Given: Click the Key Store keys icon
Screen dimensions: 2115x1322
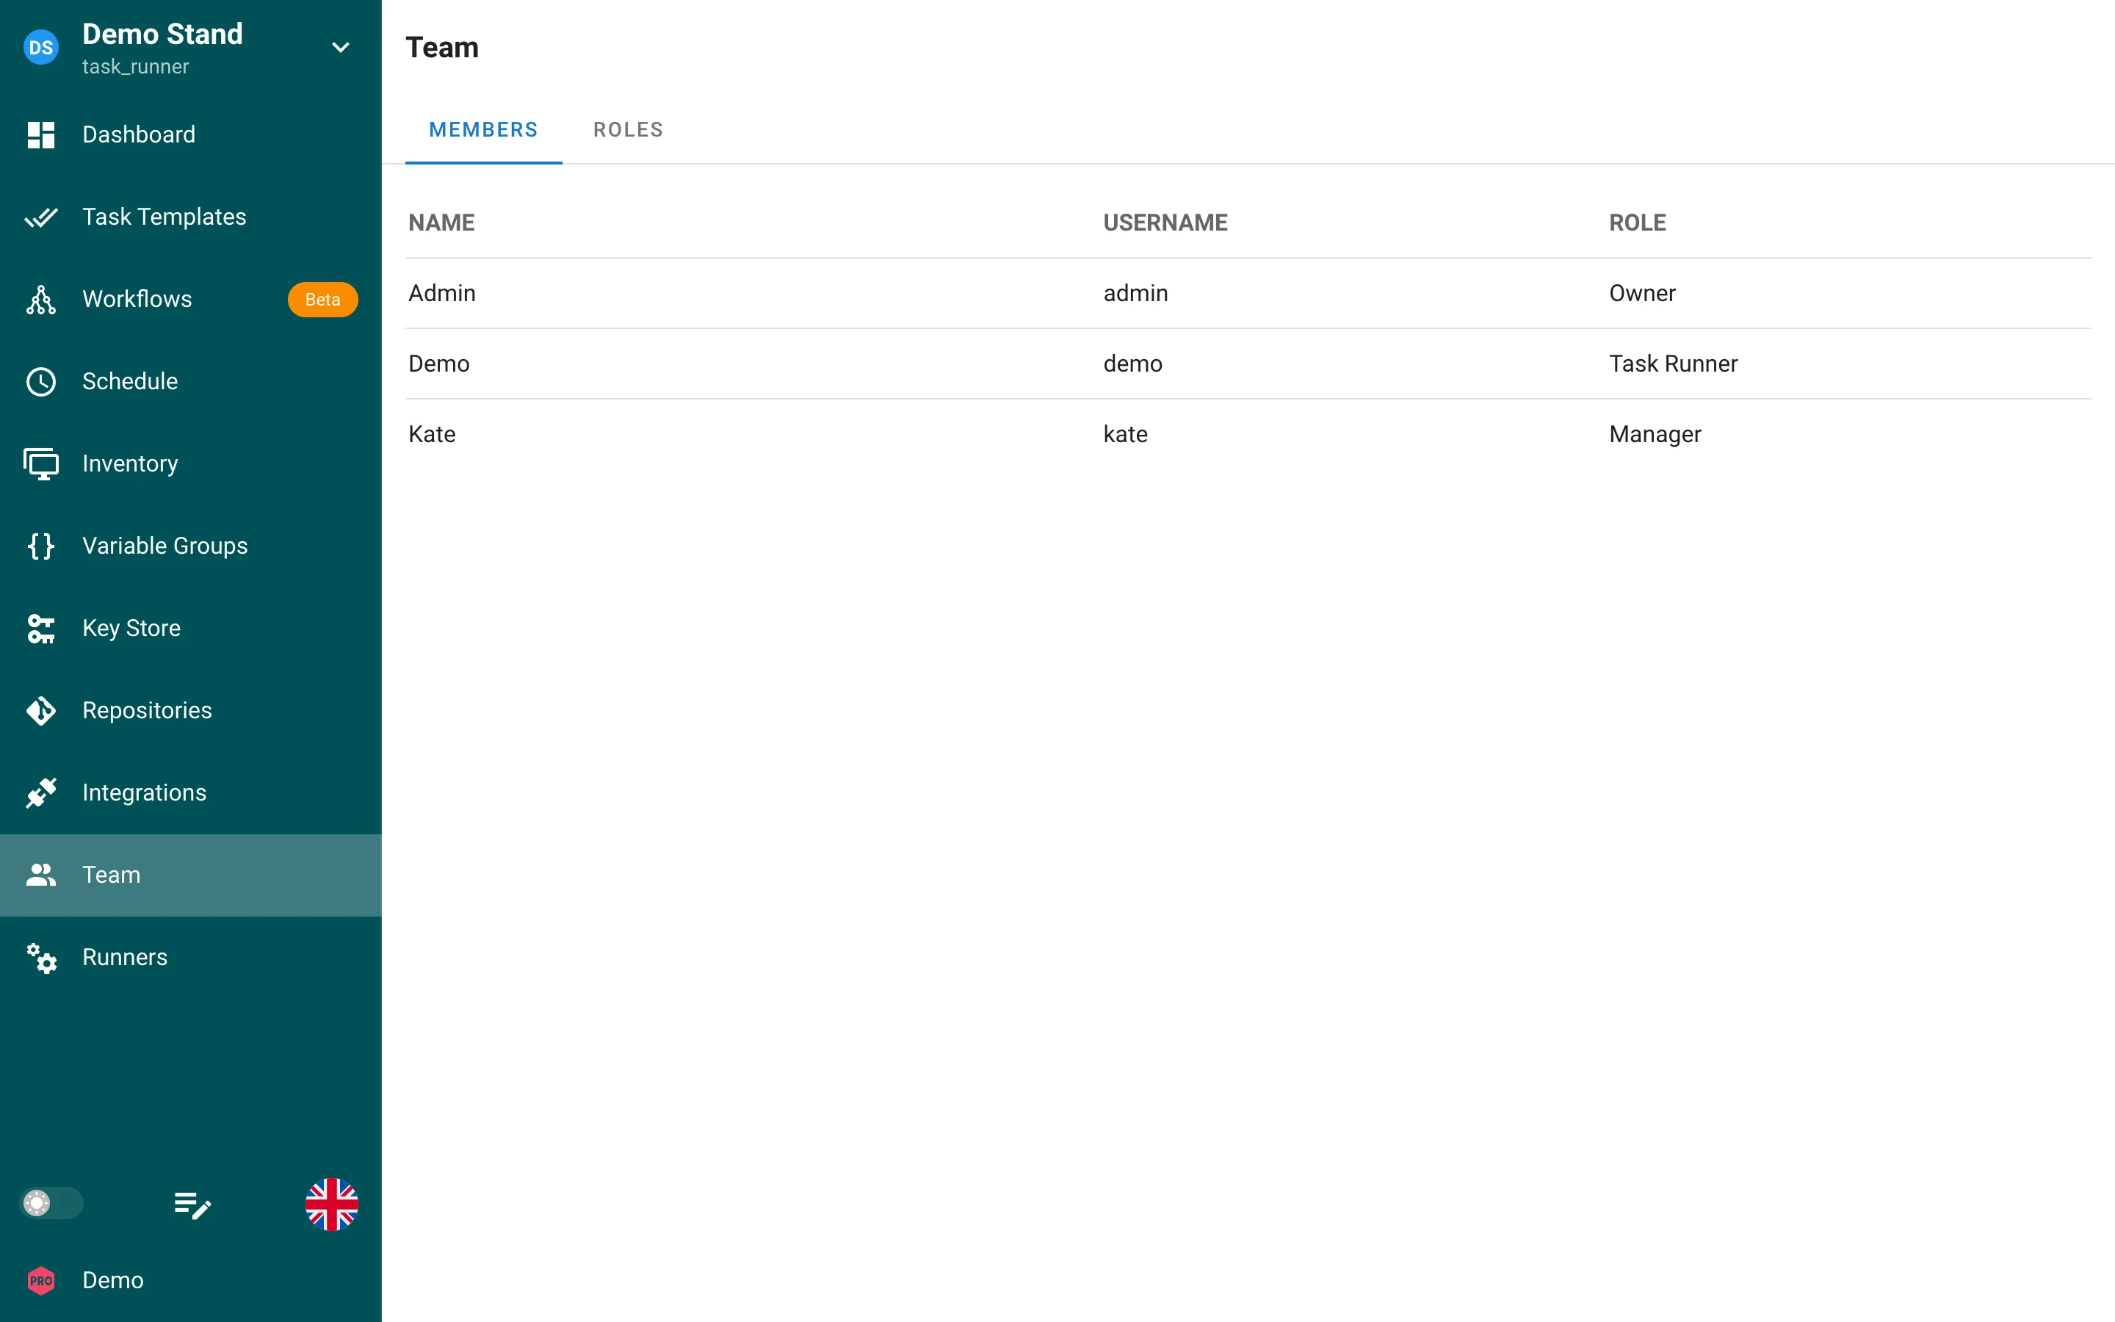Looking at the screenshot, I should click(x=41, y=628).
